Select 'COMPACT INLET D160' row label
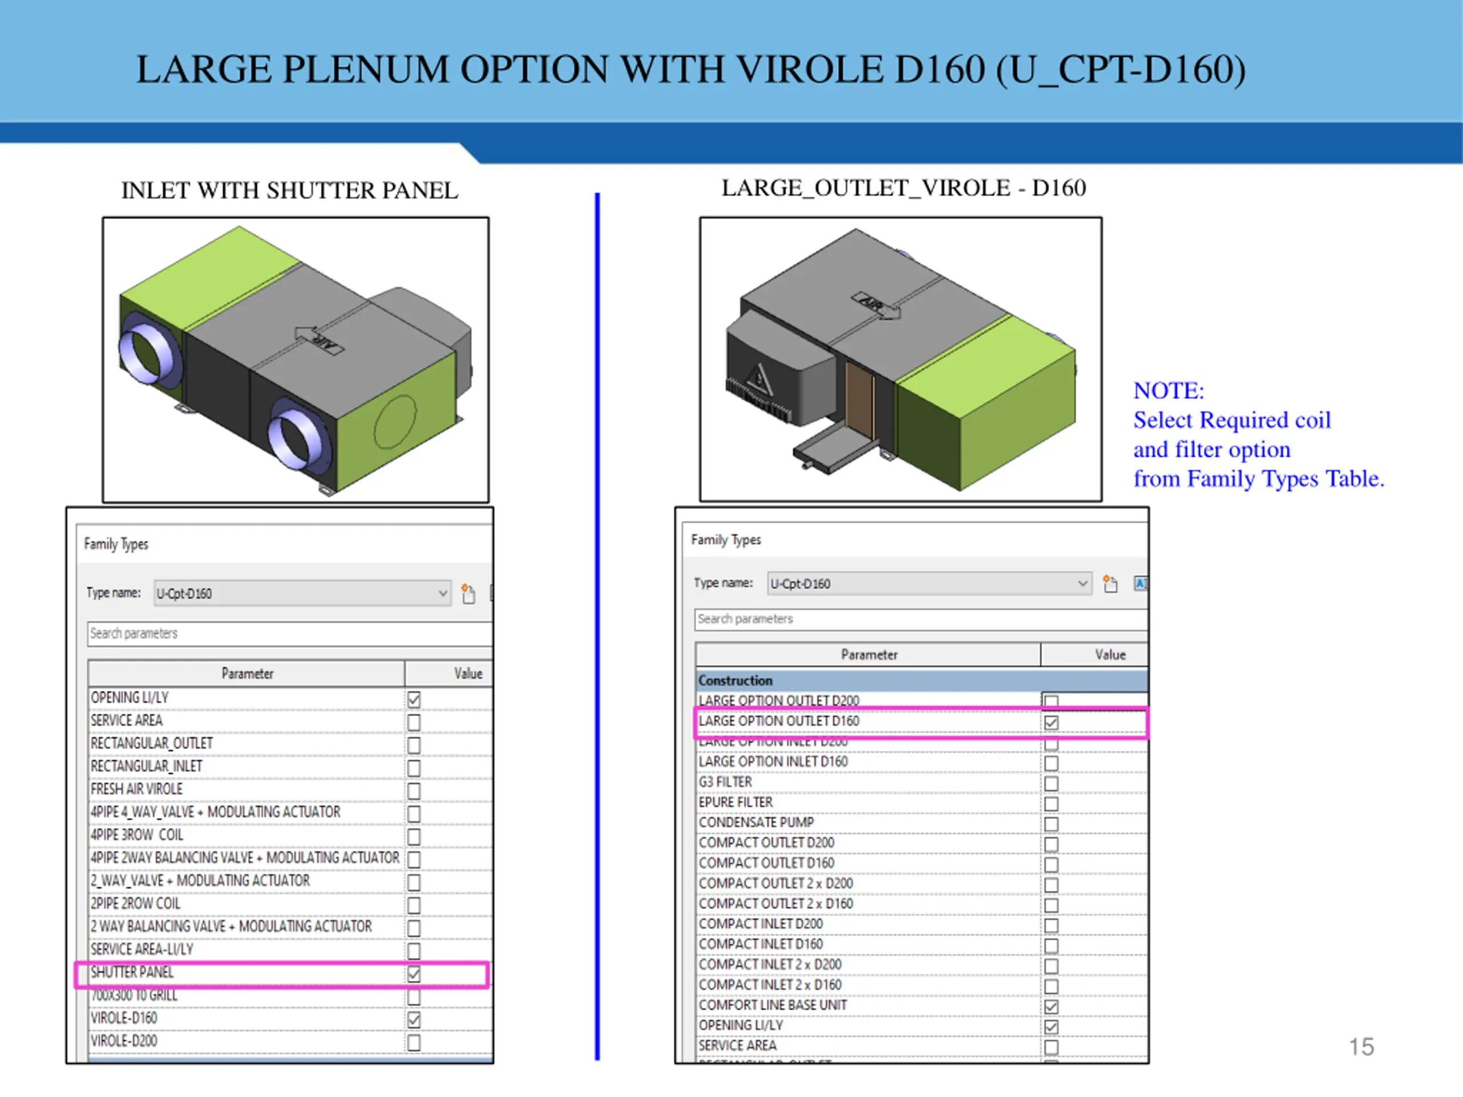Image resolution: width=1463 pixels, height=1097 pixels. pyautogui.click(x=761, y=944)
